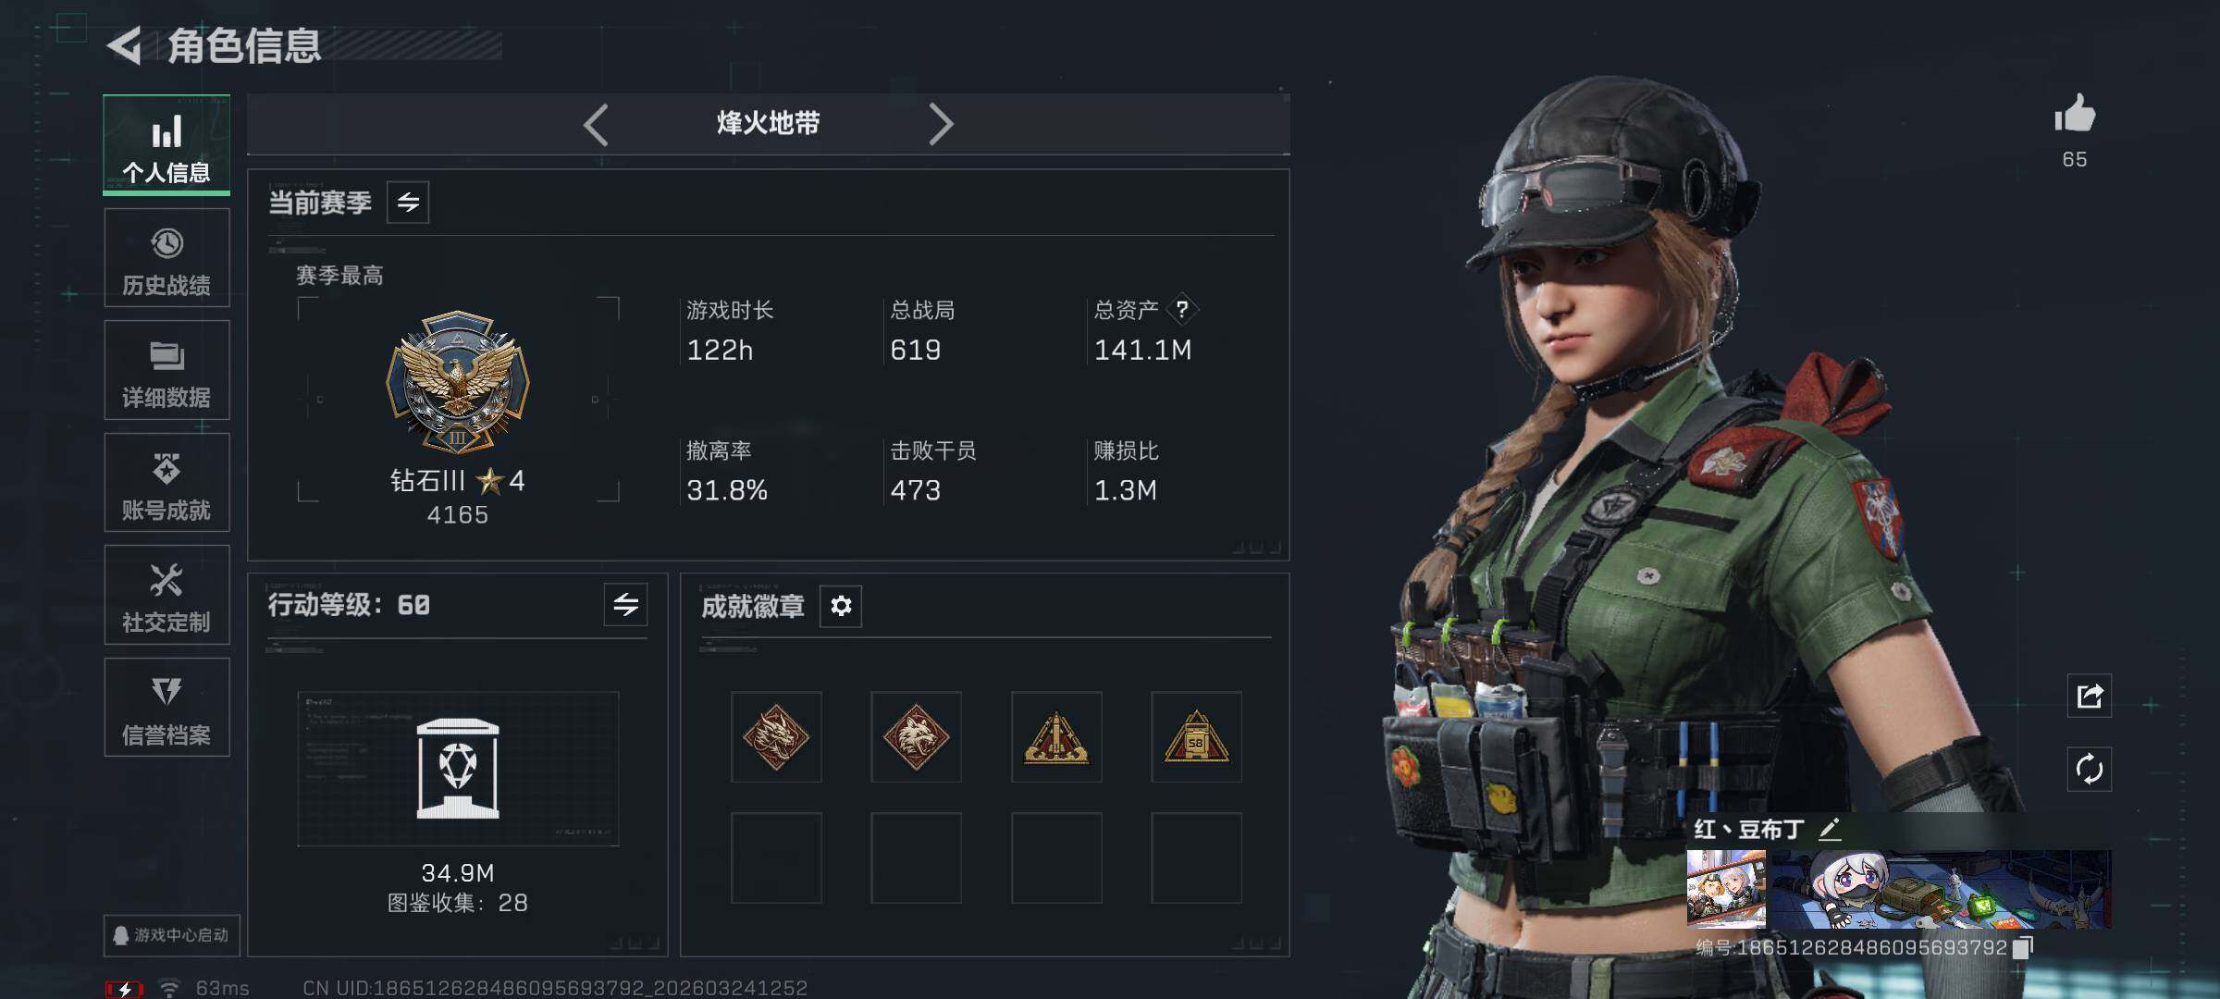Switch to the next game mode with the right chevron
The height and width of the screenshot is (999, 2220).
point(940,124)
